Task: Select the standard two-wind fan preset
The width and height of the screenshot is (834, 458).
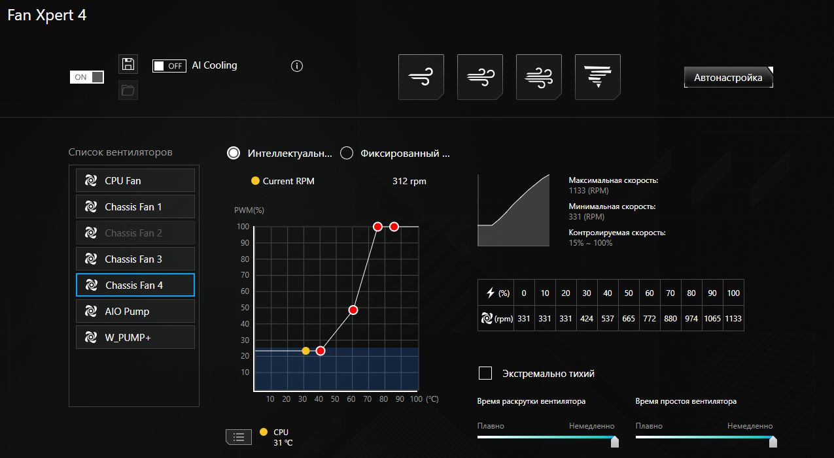Action: pos(480,77)
